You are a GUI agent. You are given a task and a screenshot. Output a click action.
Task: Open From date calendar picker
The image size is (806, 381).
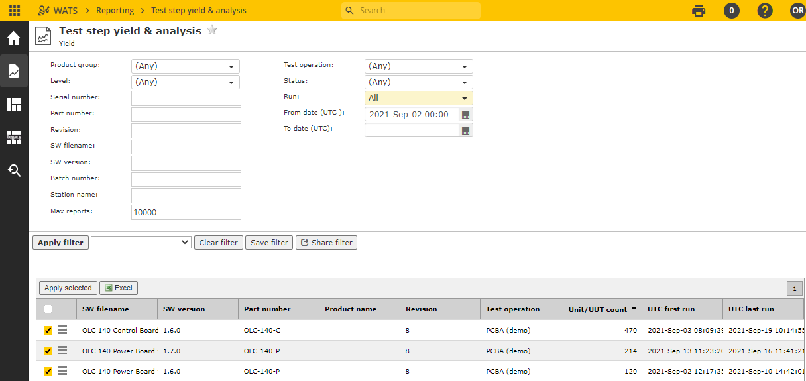[x=466, y=114]
